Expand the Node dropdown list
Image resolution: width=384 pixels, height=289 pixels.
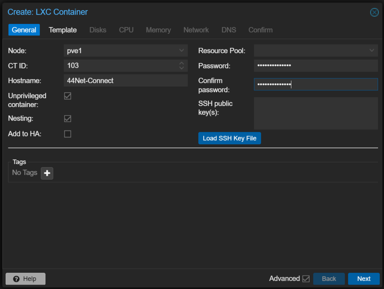[181, 50]
